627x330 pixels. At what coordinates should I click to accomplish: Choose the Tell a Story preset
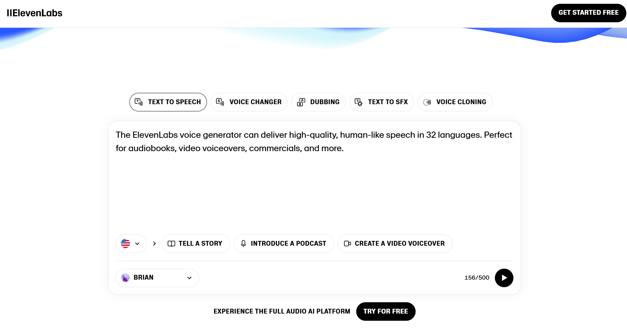pyautogui.click(x=196, y=244)
